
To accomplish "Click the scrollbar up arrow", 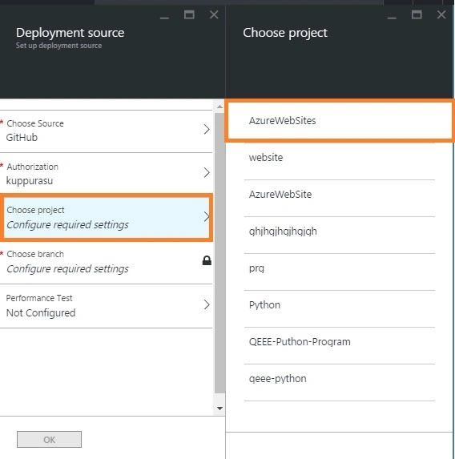I will [219, 107].
